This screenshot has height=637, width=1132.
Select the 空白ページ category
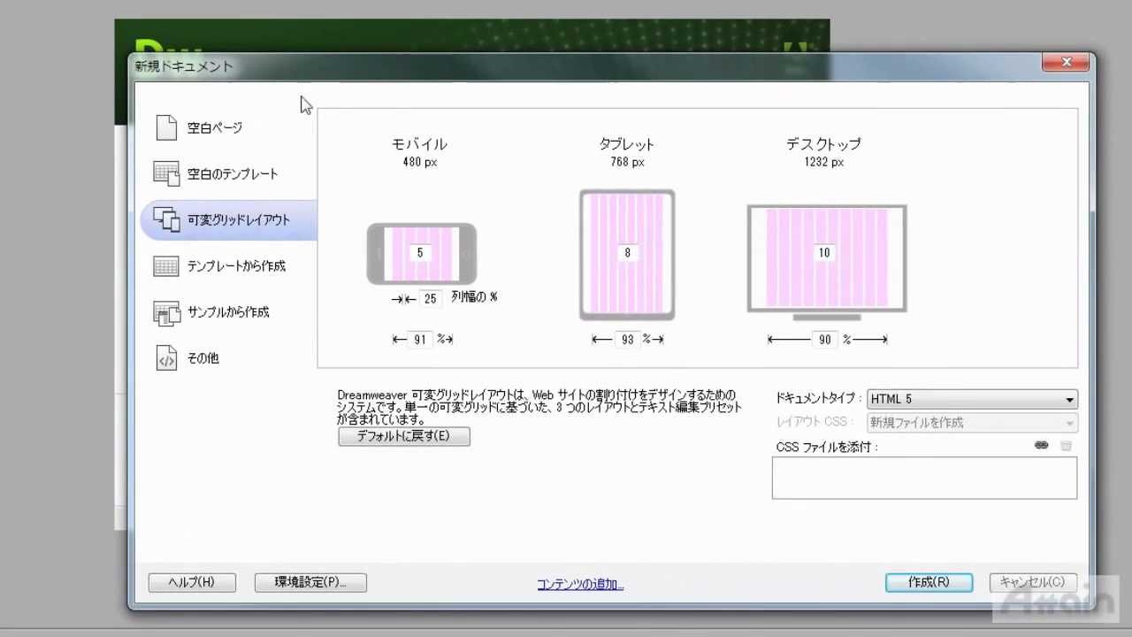tap(227, 128)
